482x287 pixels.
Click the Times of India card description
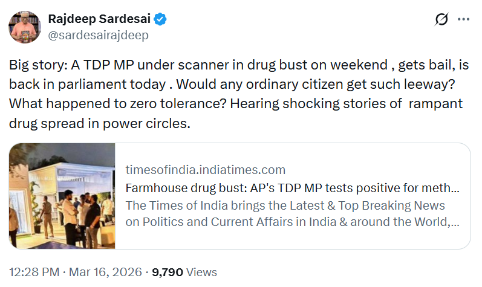pyautogui.click(x=291, y=213)
